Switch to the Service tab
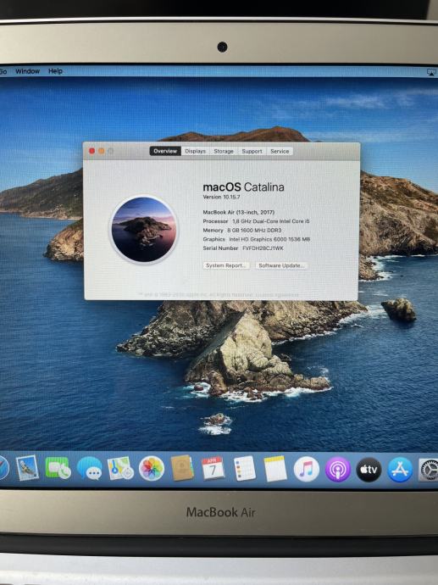This screenshot has width=438, height=585. pyautogui.click(x=280, y=151)
